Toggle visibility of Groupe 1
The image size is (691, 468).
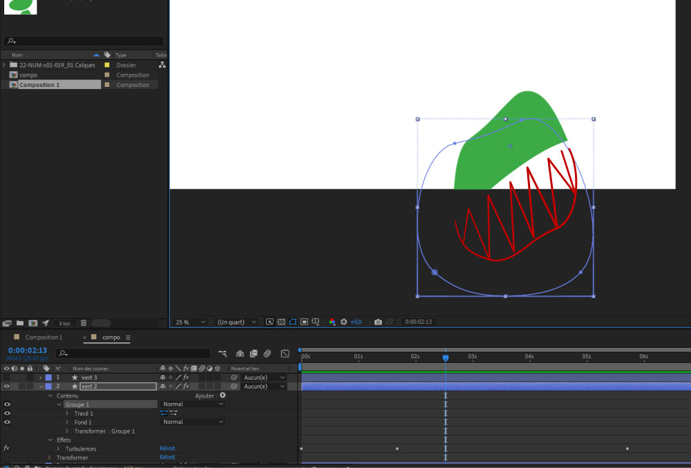7,404
